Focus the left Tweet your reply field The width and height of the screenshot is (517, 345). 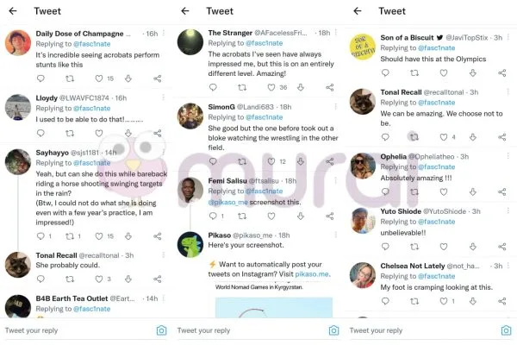click(78, 330)
